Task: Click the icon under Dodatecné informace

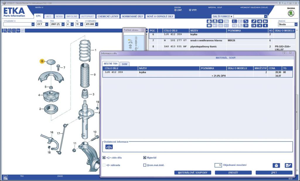Action: tap(109, 147)
